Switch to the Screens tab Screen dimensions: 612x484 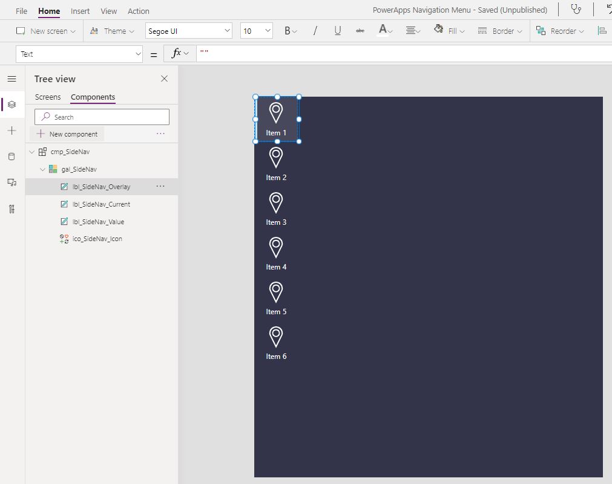(x=48, y=97)
